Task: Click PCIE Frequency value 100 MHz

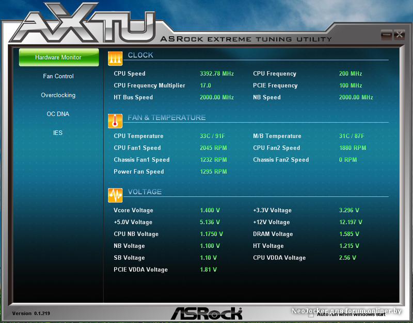Action: coord(351,86)
